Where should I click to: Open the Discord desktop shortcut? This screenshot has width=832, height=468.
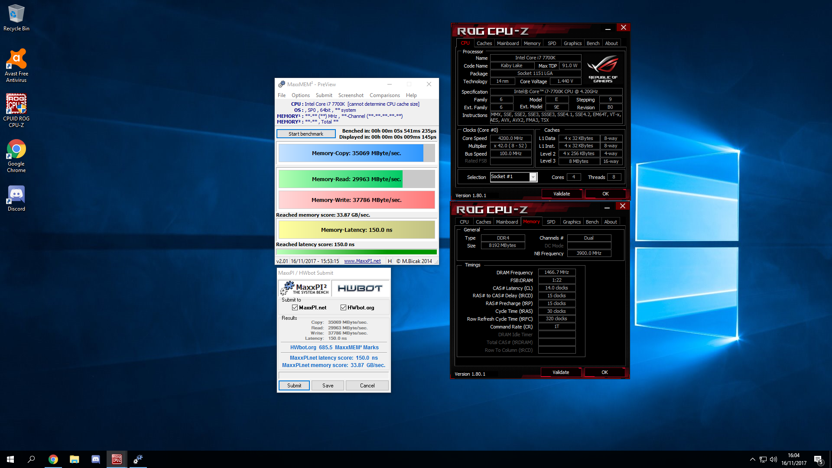tap(16, 198)
